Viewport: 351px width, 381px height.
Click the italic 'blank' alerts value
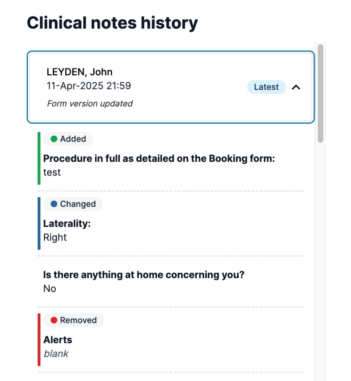coord(56,354)
